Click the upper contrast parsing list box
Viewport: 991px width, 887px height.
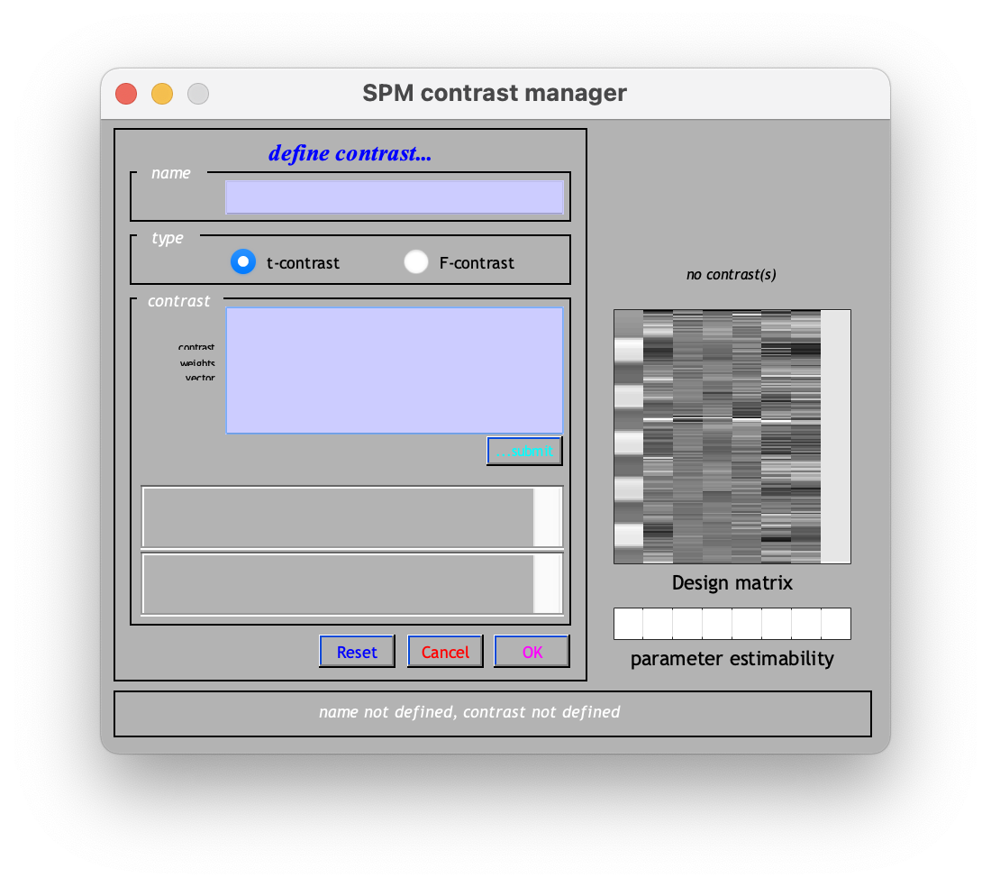pos(338,517)
